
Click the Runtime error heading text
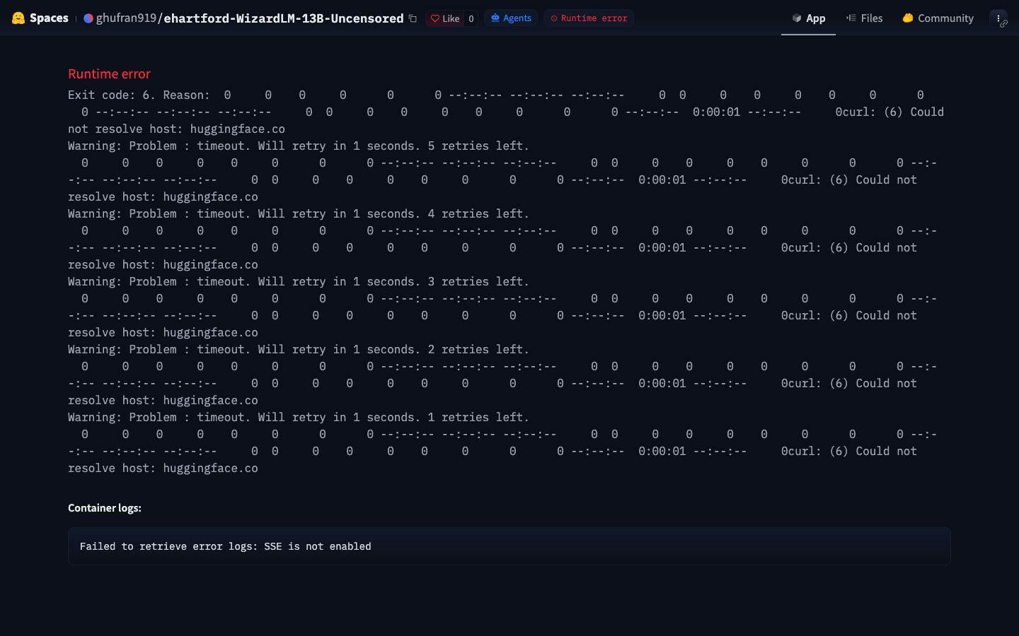pos(109,73)
